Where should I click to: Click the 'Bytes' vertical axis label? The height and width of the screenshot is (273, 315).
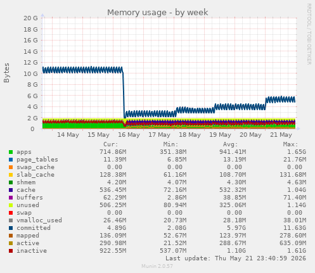tap(6, 73)
